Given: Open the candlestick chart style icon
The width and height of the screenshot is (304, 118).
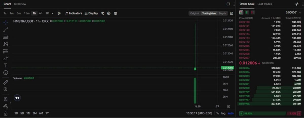Looking at the screenshot, I should click(x=59, y=13).
